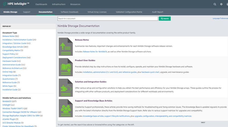Click the Release Notes section heading
228x127 pixels.
coord(82,40)
